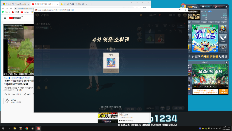Open the Valorant PC방 썸머 banner
The width and height of the screenshot is (232, 131).
pyautogui.click(x=205, y=39)
